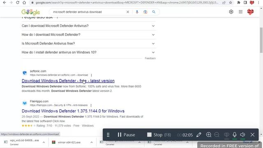Zoom out with the recorder magnifier

pyautogui.click(x=217, y=135)
